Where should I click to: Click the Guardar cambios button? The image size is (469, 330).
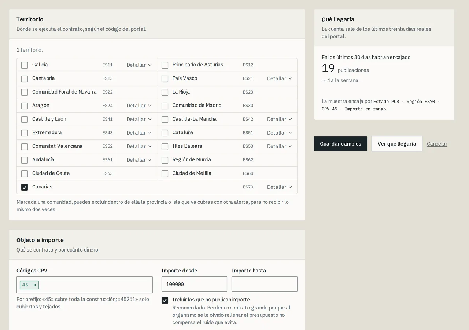pyautogui.click(x=340, y=144)
